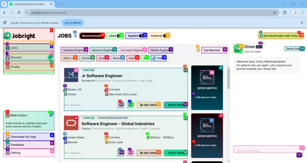Screen dimensions: 307x163
Task: Switch to the Liked tab
Action: (x=115, y=36)
